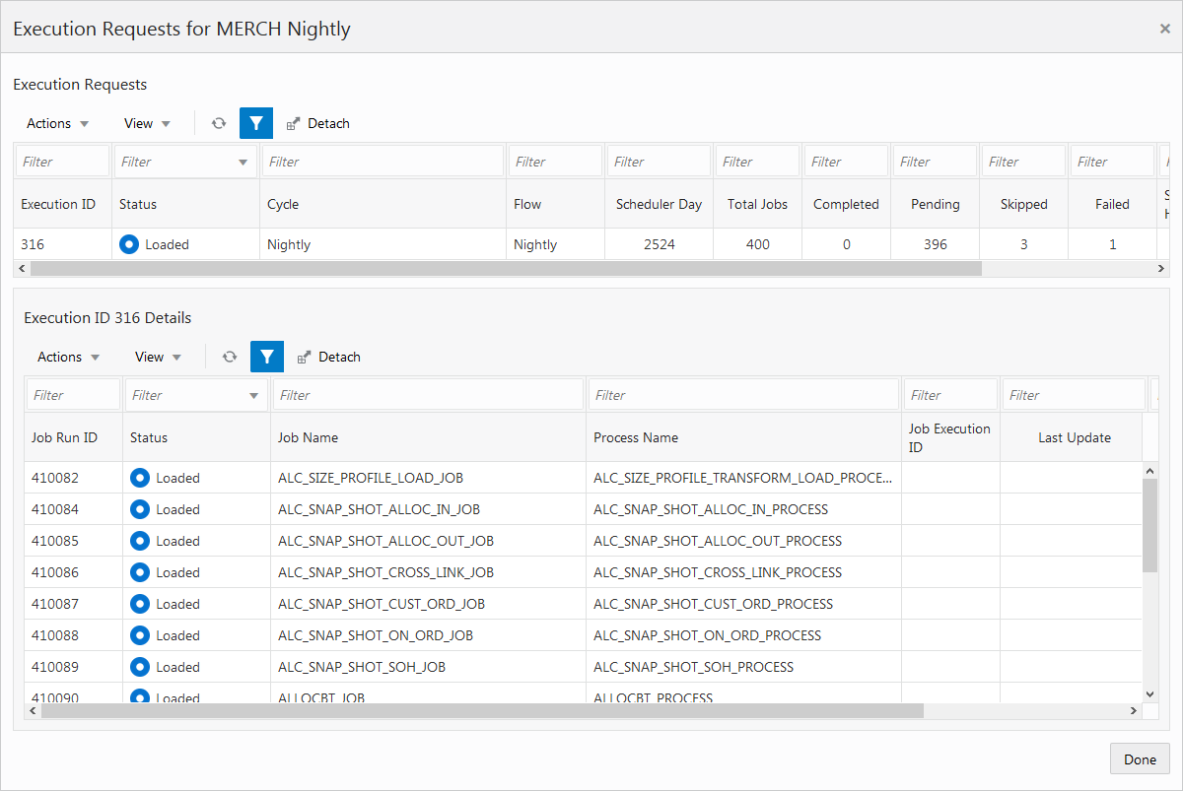Expand Status filter dropdown in Execution Requests
Screen dimensions: 1183x791
pyautogui.click(x=243, y=162)
